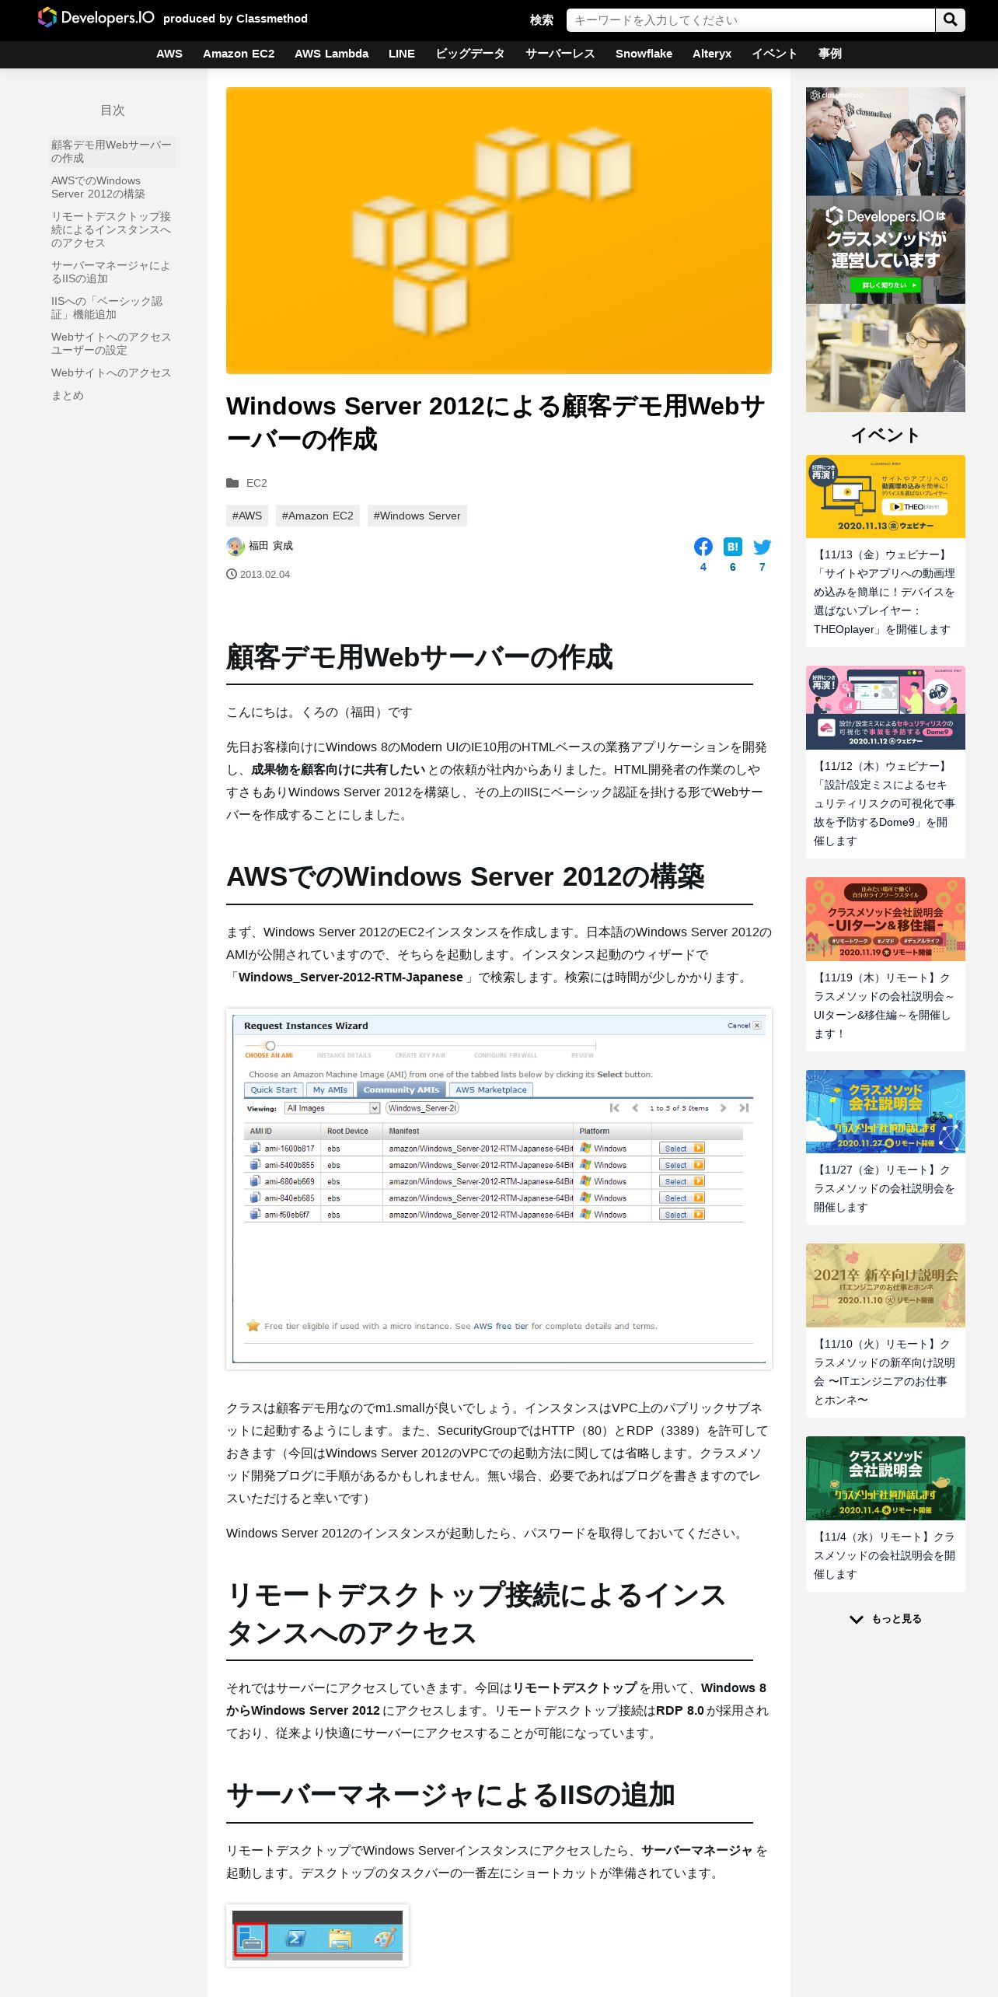Click the red-outlined Server Manager taskbar icon

[x=251, y=1940]
